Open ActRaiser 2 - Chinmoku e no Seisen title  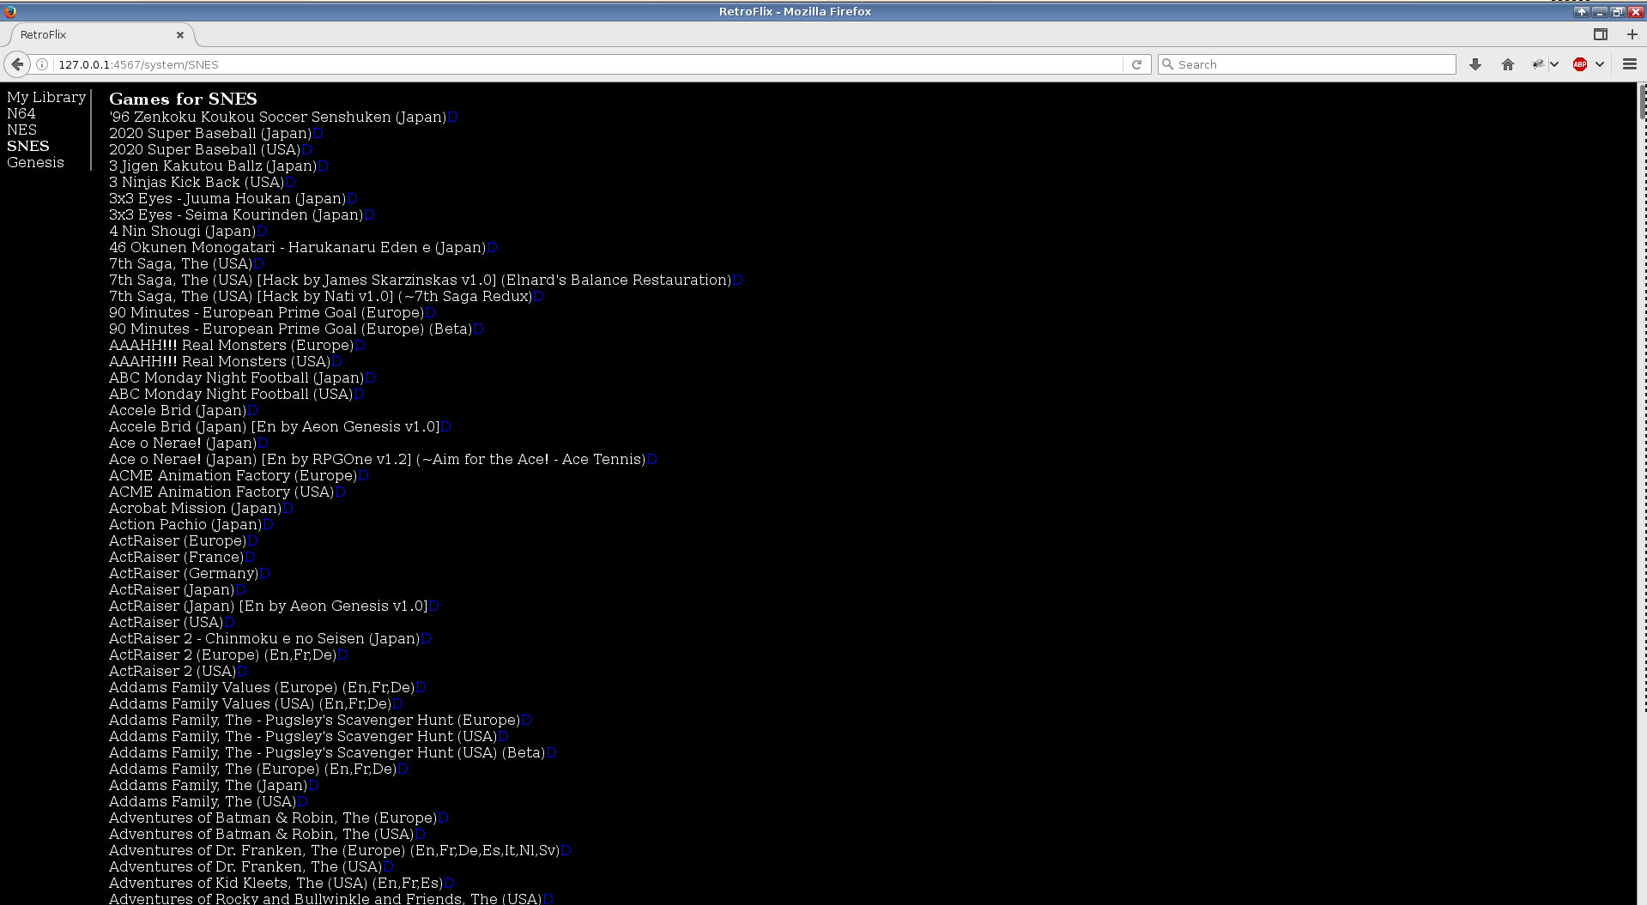264,638
